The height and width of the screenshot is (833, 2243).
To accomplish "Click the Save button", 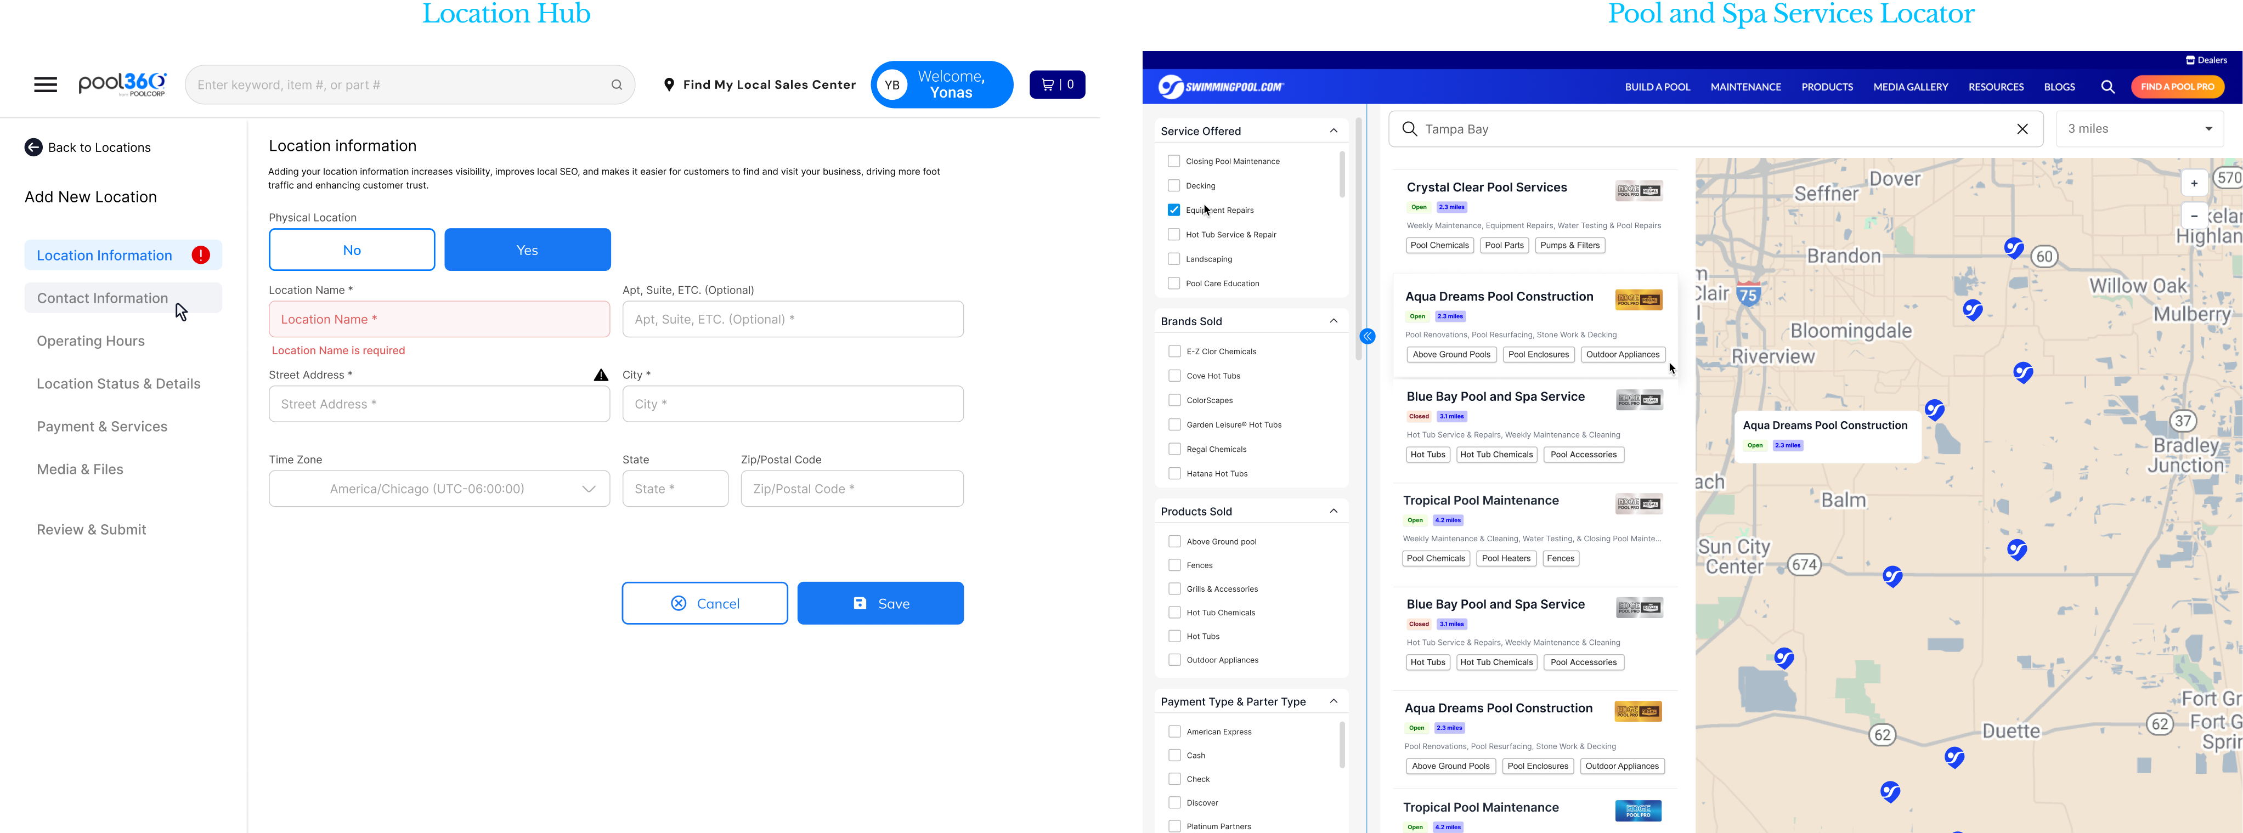I will pos(879,603).
